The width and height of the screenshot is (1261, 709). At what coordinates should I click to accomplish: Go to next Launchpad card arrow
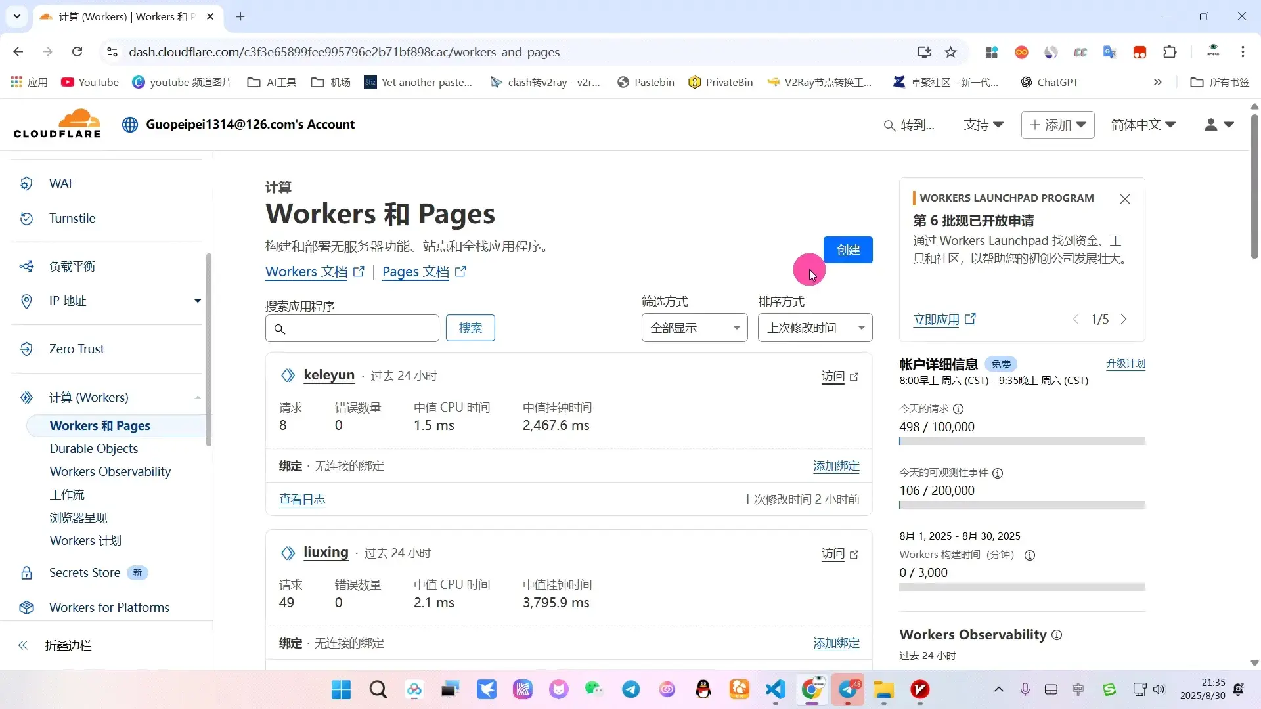point(1124,319)
